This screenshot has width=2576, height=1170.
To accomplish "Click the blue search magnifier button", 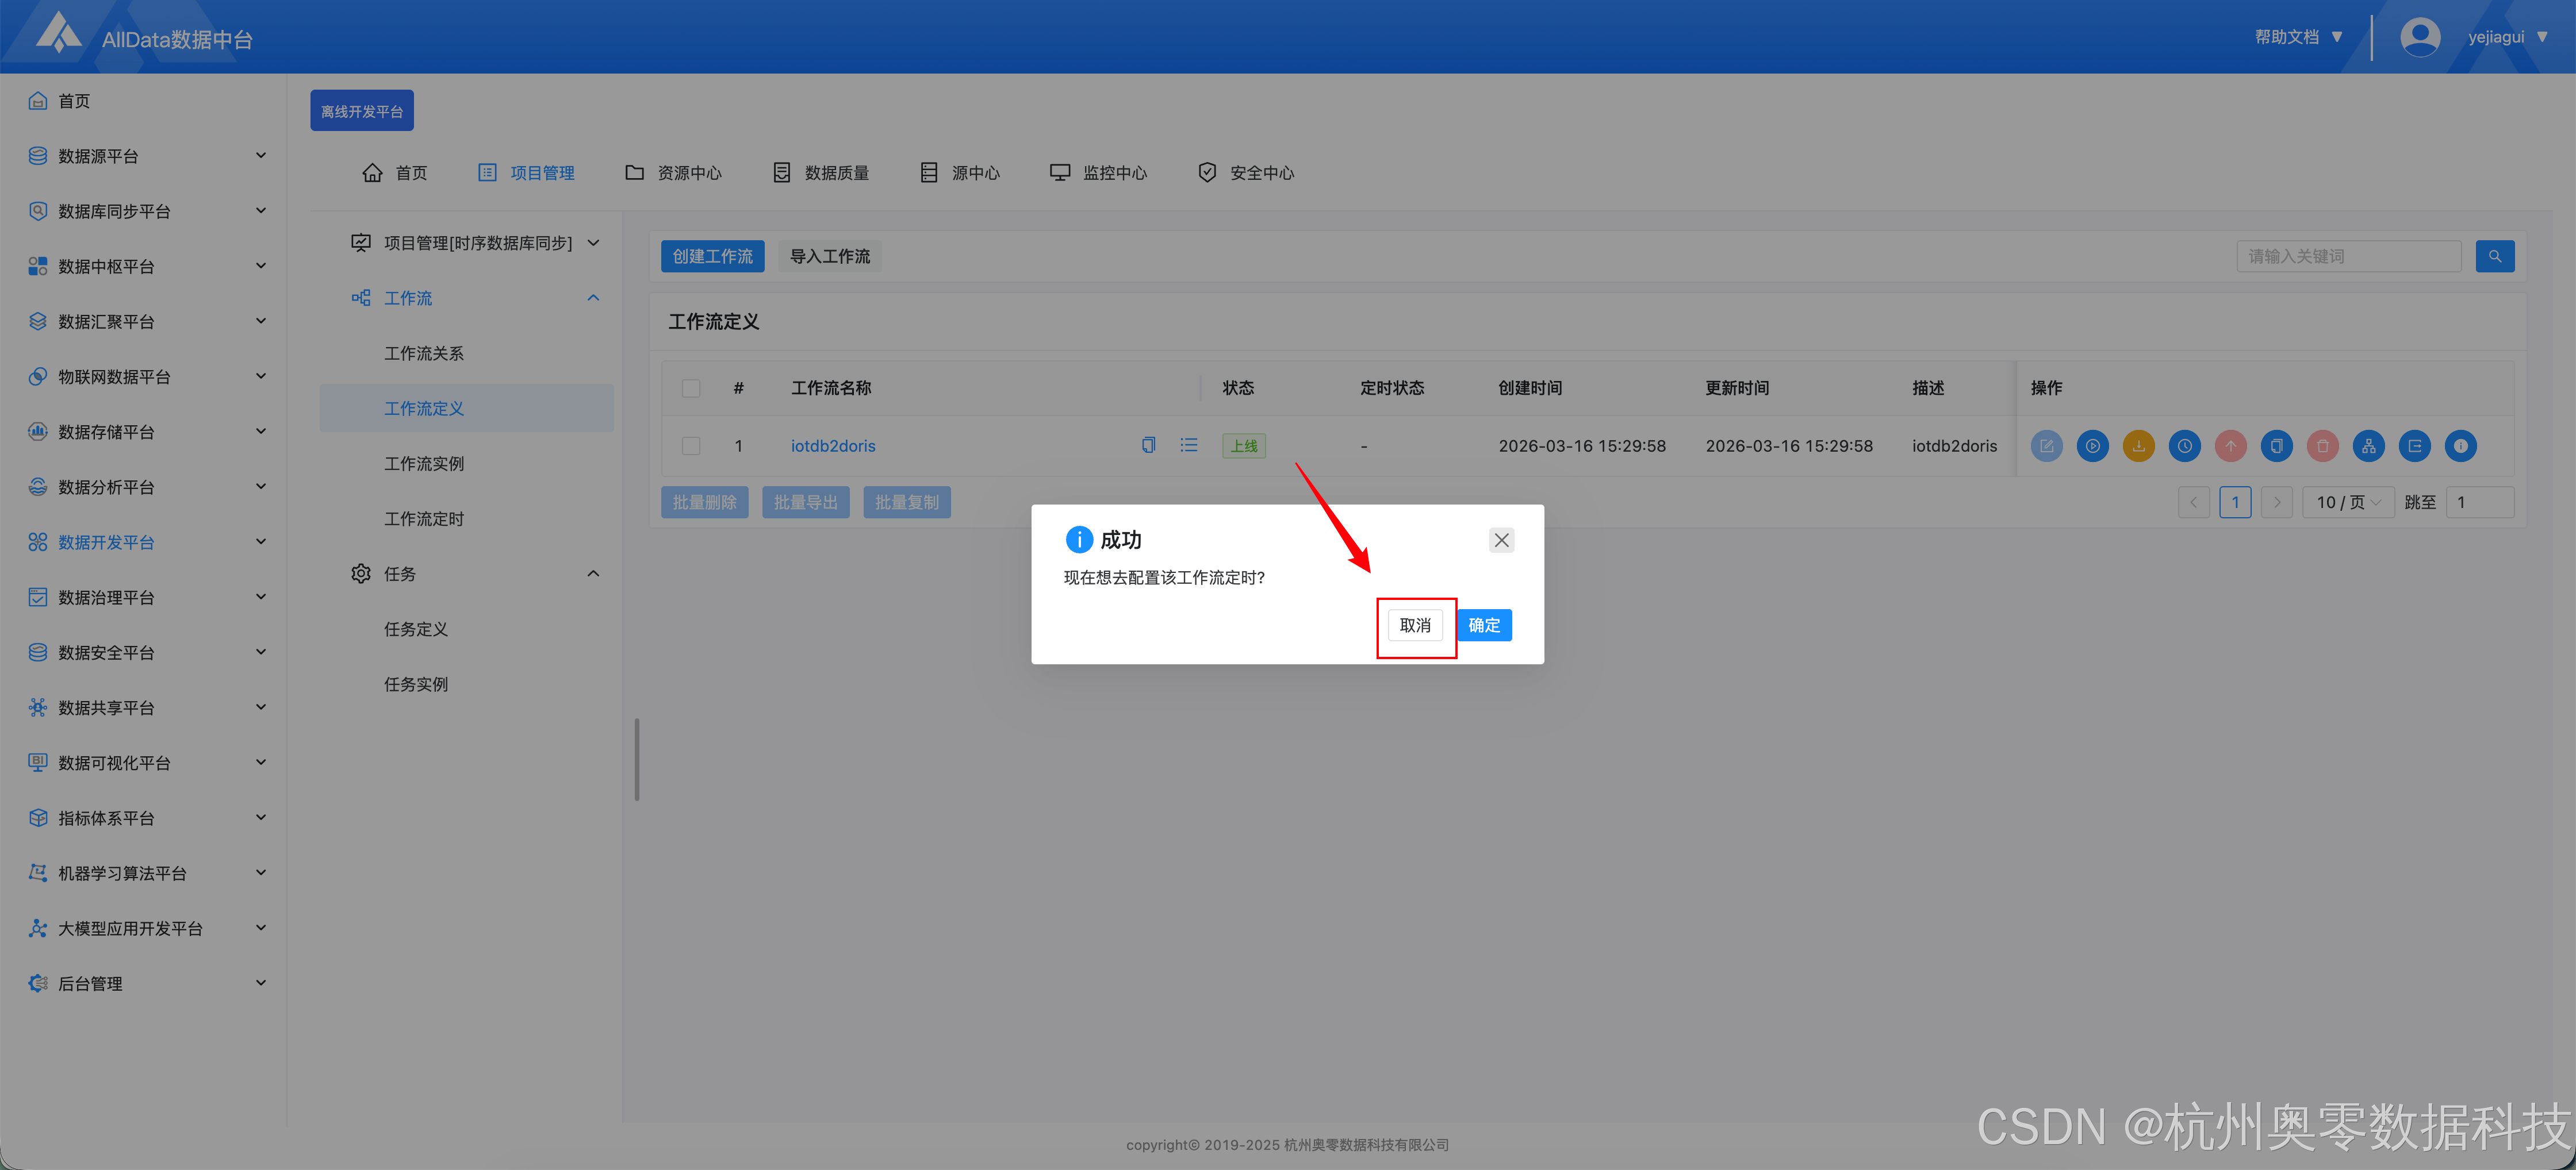I will tap(2494, 256).
